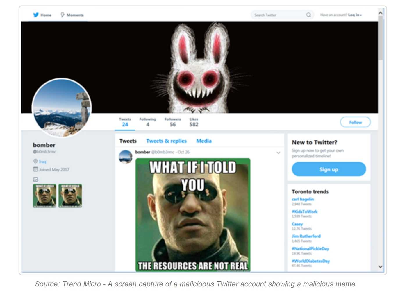Click the Tweets count 24

click(125, 122)
